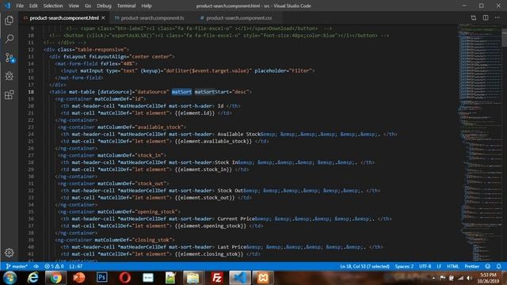Open the Explorer view in activity bar
The width and height of the screenshot is (507, 285).
click(x=9, y=21)
